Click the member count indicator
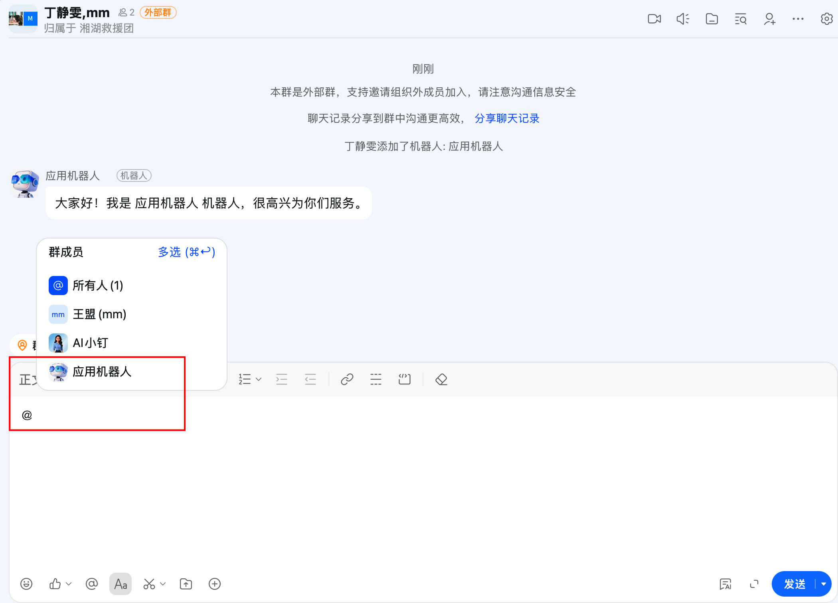838x603 pixels. click(x=126, y=13)
